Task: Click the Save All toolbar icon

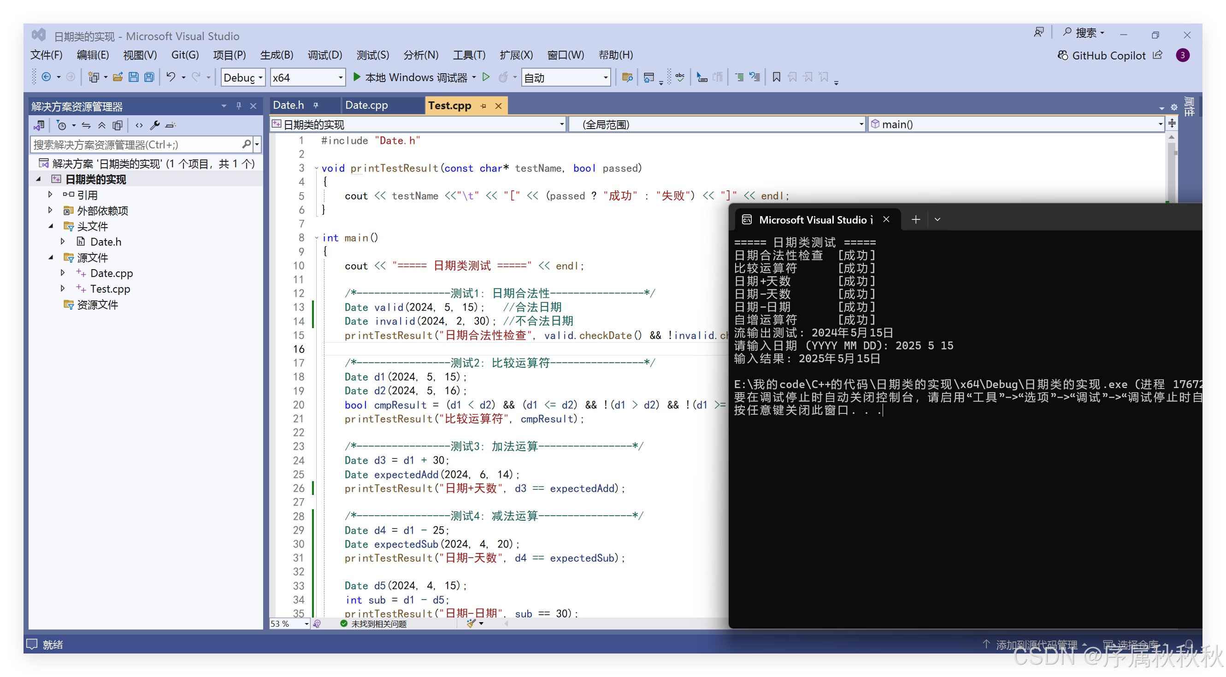Action: [x=149, y=77]
